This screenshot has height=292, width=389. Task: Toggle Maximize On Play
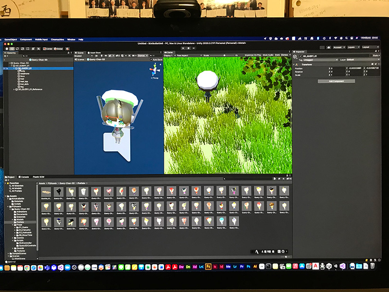[x=253, y=55]
